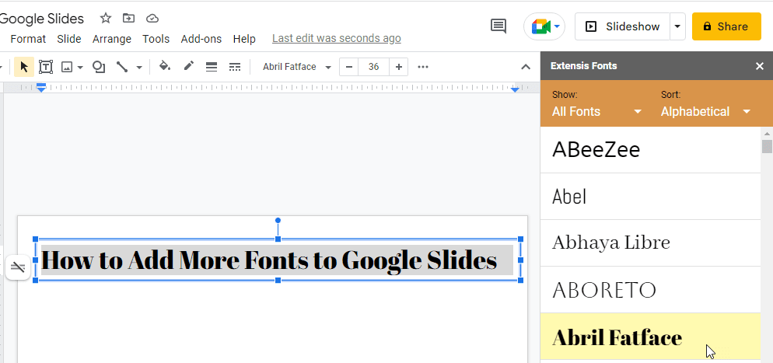This screenshot has width=773, height=363.
Task: Open the Arrange menu
Action: pyautogui.click(x=112, y=38)
